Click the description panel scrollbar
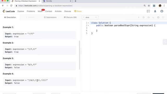The width and height of the screenshot is (167, 94). coord(79,55)
